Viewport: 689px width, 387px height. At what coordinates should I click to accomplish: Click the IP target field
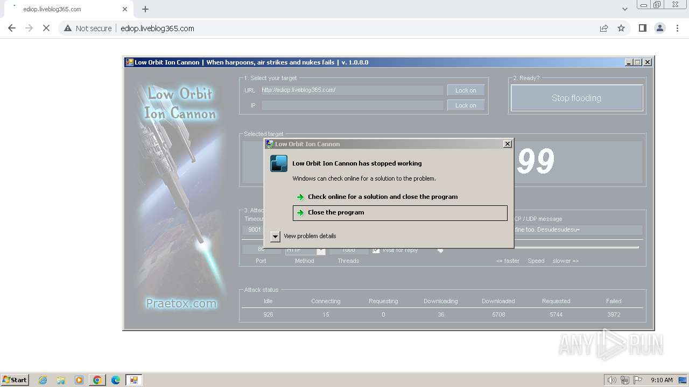tap(353, 105)
